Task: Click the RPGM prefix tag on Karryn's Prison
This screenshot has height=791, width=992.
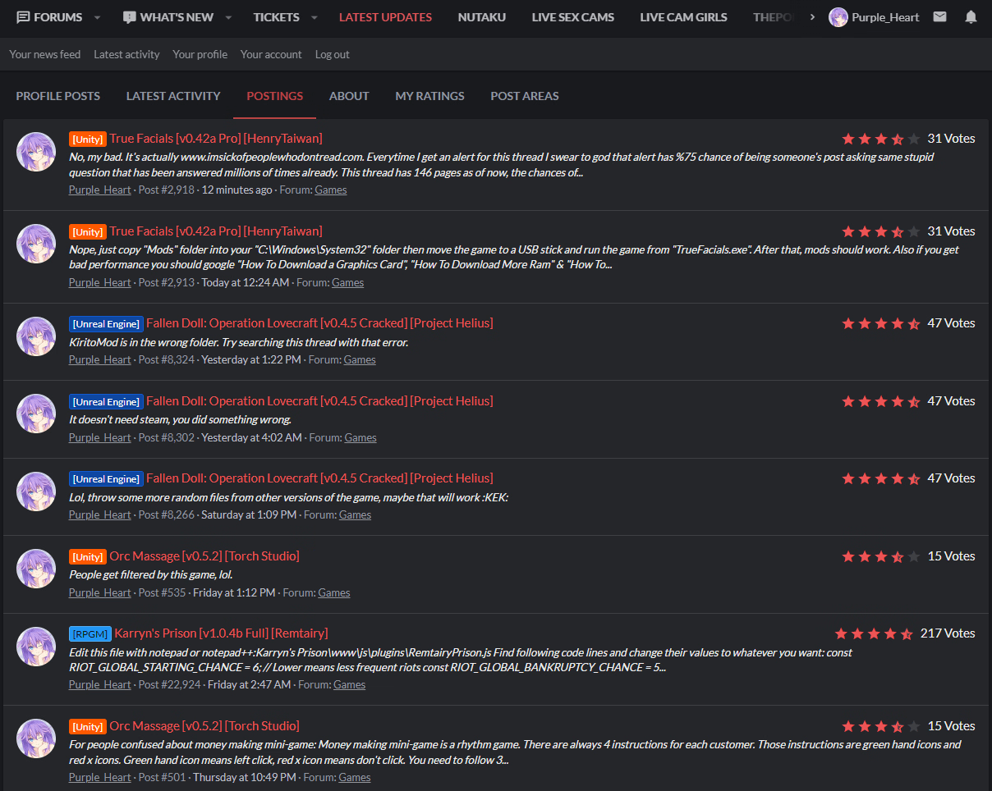Action: (x=90, y=634)
